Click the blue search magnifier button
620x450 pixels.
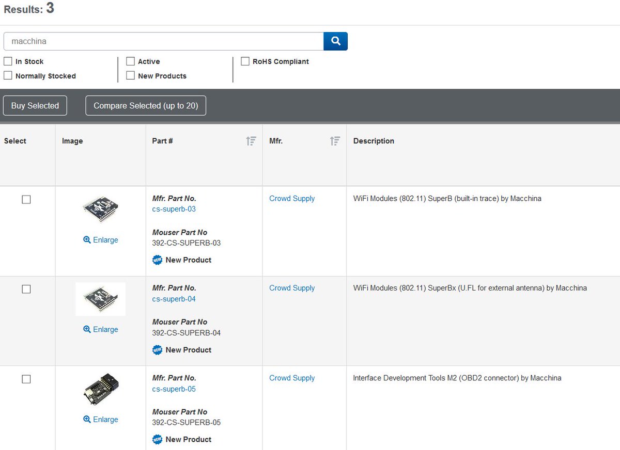tap(335, 41)
